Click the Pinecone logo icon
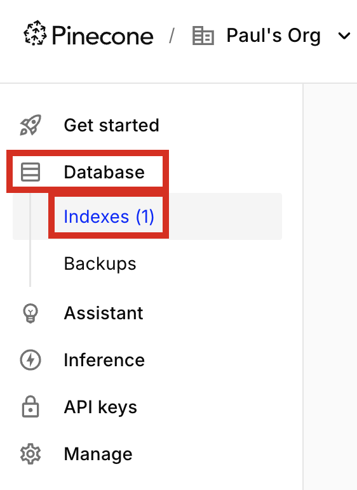This screenshot has height=490, width=357. [x=35, y=33]
